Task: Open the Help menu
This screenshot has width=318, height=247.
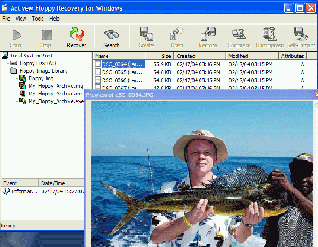Action: tap(55, 19)
